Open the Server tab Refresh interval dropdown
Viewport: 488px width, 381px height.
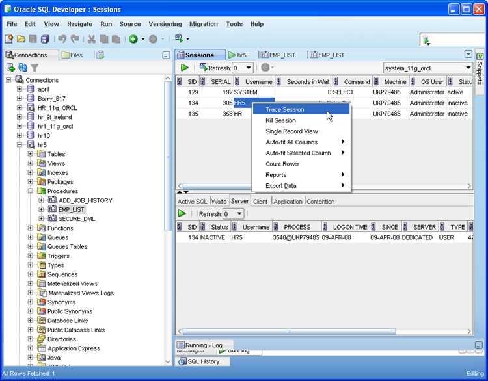point(239,214)
